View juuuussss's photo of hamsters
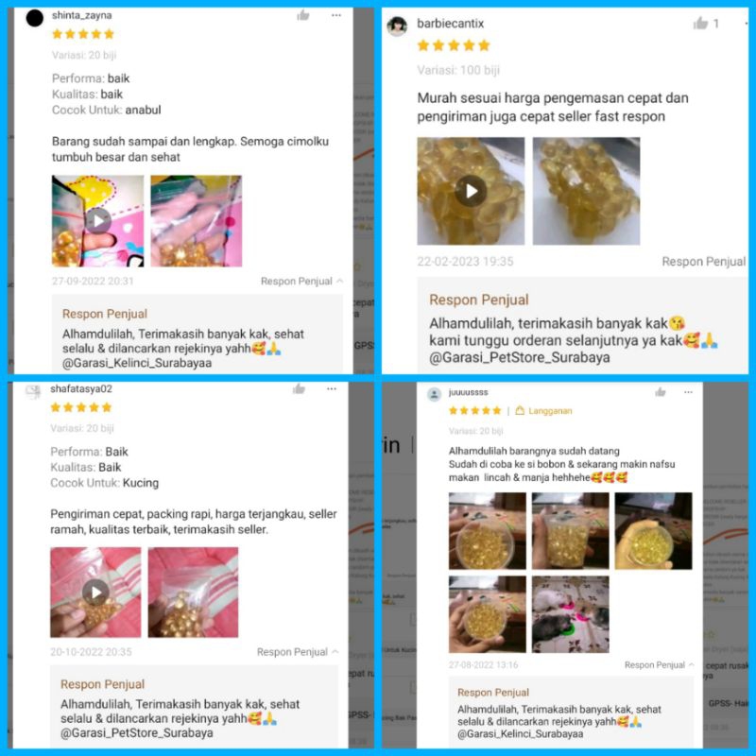 (571, 614)
